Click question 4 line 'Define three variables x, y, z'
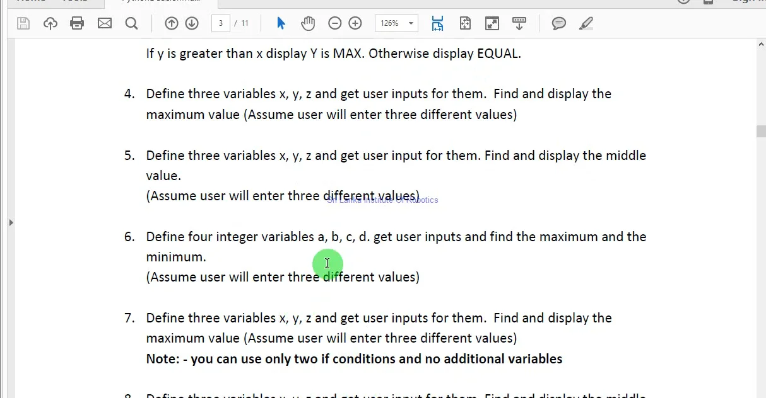Screen dimensions: 766x398 pos(229,94)
